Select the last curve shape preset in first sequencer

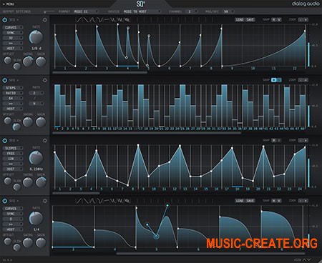click(127, 20)
